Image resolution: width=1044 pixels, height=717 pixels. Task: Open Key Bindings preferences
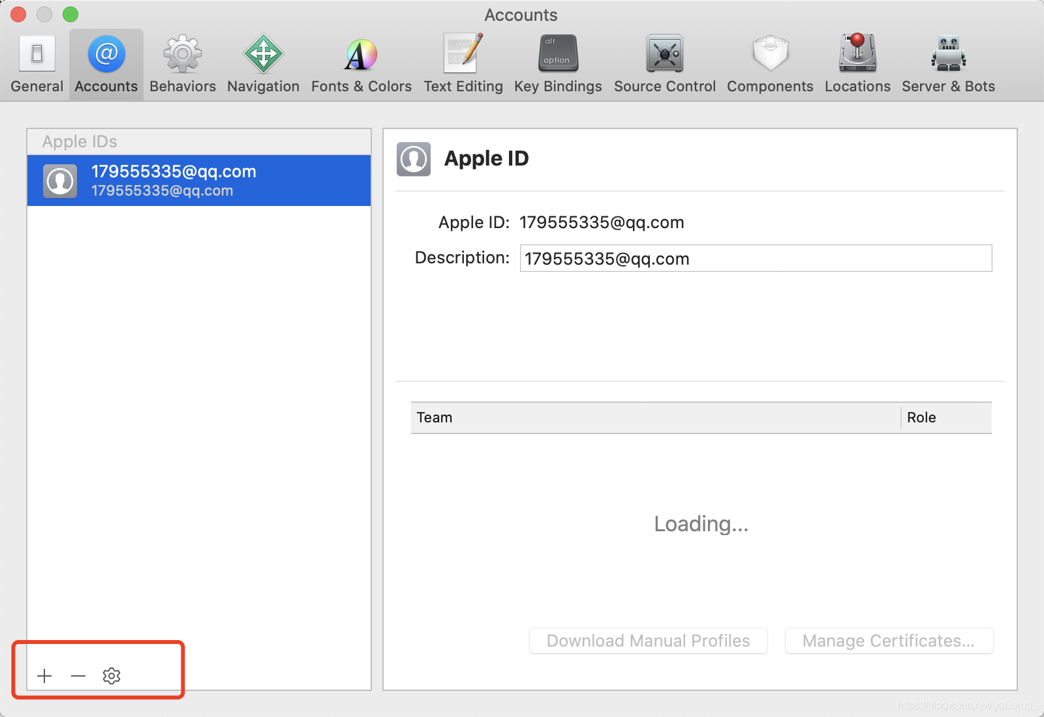pyautogui.click(x=558, y=65)
